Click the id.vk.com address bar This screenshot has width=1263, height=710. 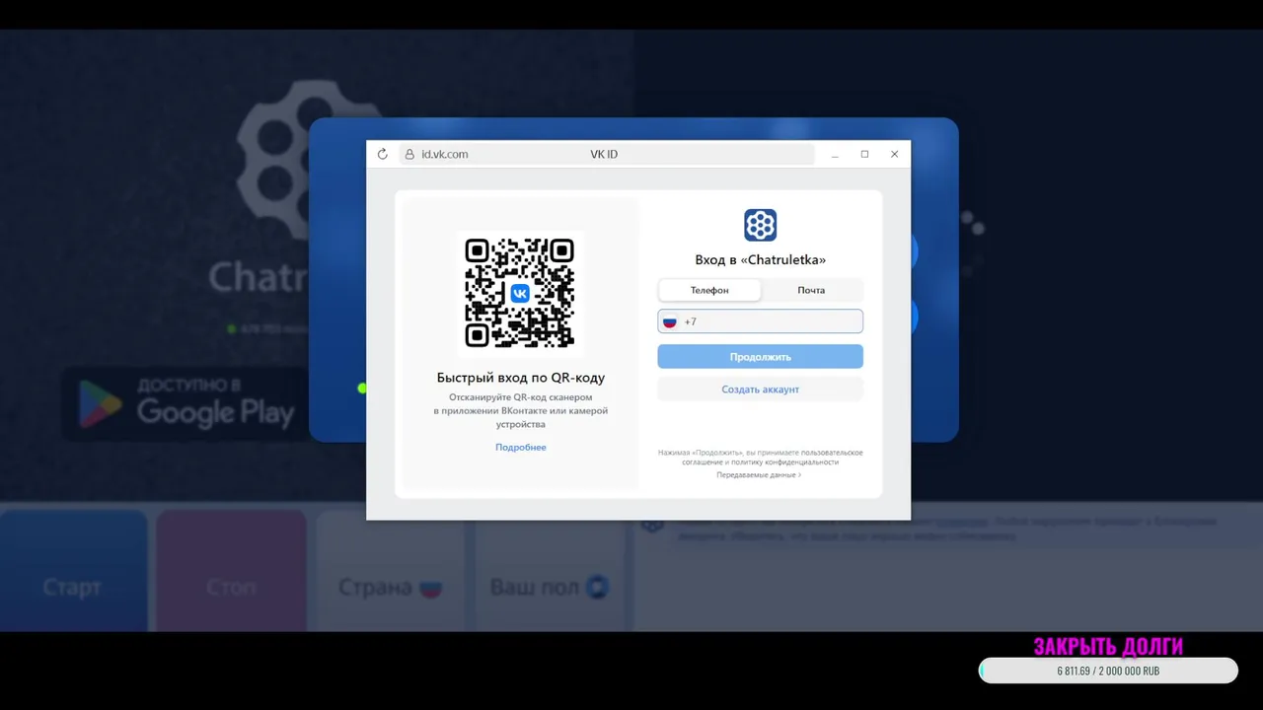(x=607, y=154)
